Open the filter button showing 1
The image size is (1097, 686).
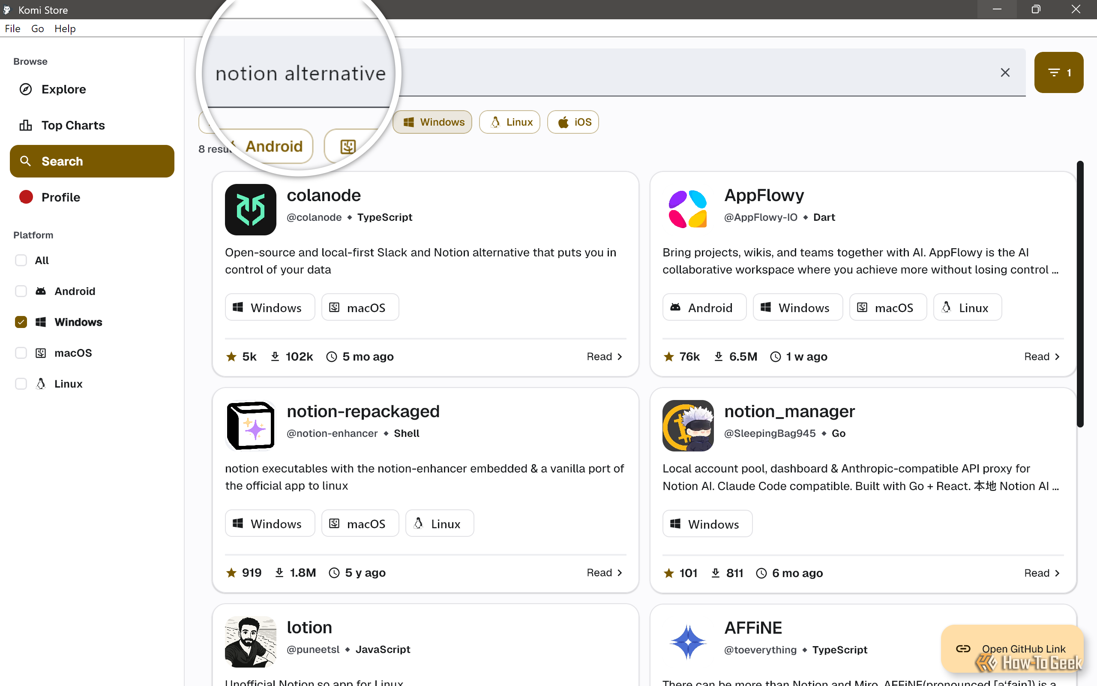click(1059, 72)
